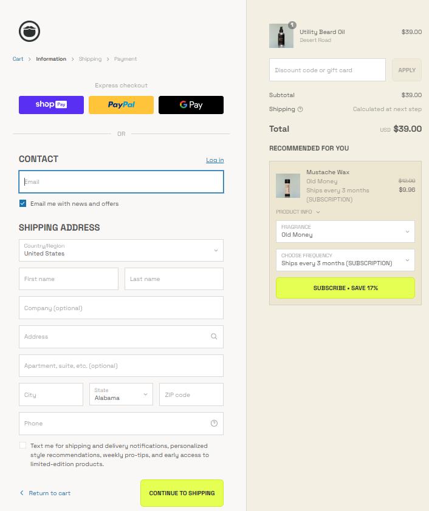The image size is (429, 511).
Task: Click the shipping info question icon
Action: (300, 109)
